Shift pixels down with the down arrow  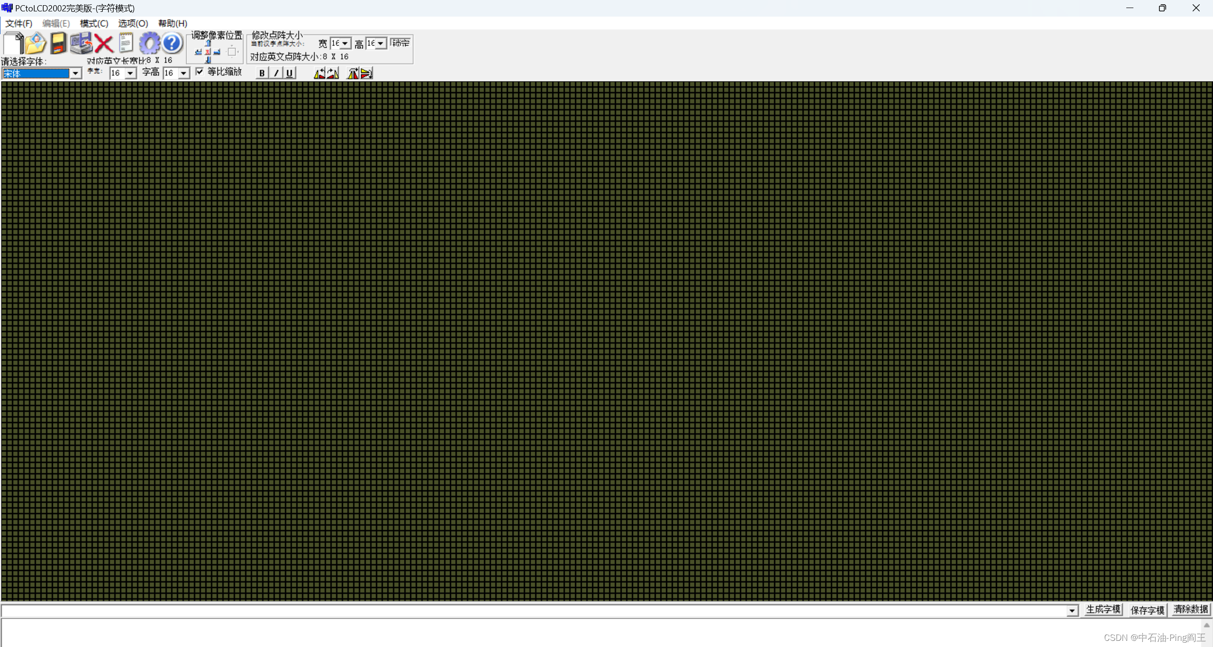208,60
